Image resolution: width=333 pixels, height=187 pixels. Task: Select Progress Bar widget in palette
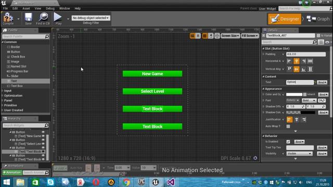(19, 71)
